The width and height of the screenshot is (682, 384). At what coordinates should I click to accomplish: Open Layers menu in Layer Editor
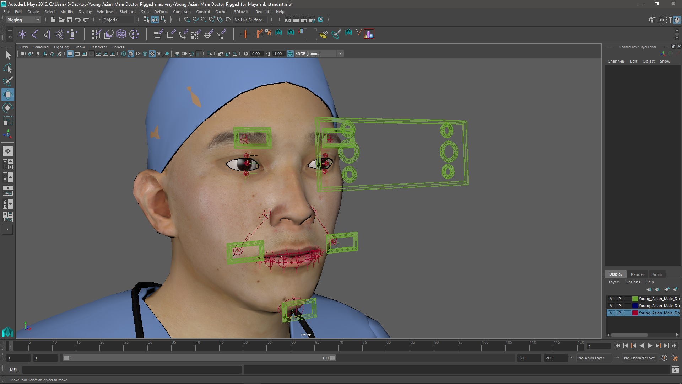click(x=614, y=282)
